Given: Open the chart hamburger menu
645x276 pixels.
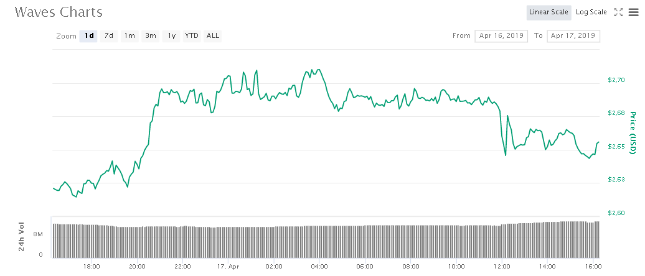Looking at the screenshot, I should 633,12.
